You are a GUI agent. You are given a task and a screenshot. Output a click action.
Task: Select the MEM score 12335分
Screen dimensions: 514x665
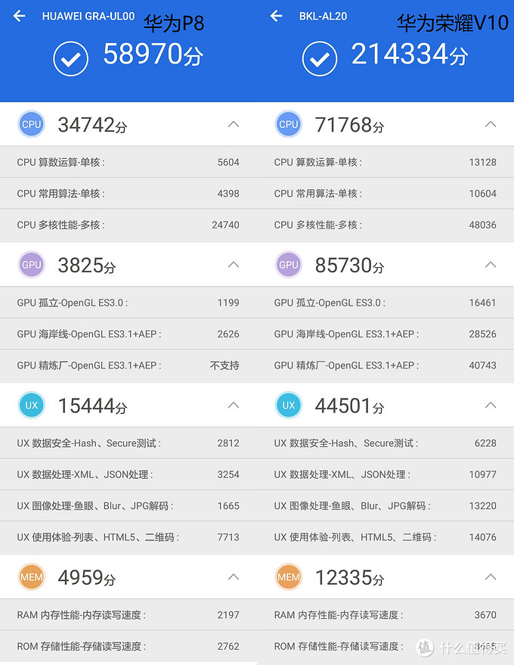(x=349, y=578)
